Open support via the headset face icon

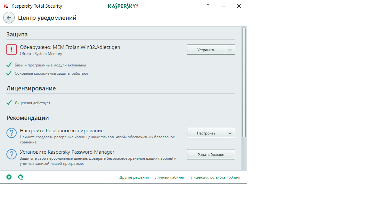pyautogui.click(x=20, y=177)
